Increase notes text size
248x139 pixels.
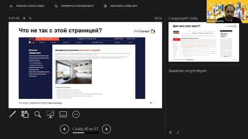(170, 132)
